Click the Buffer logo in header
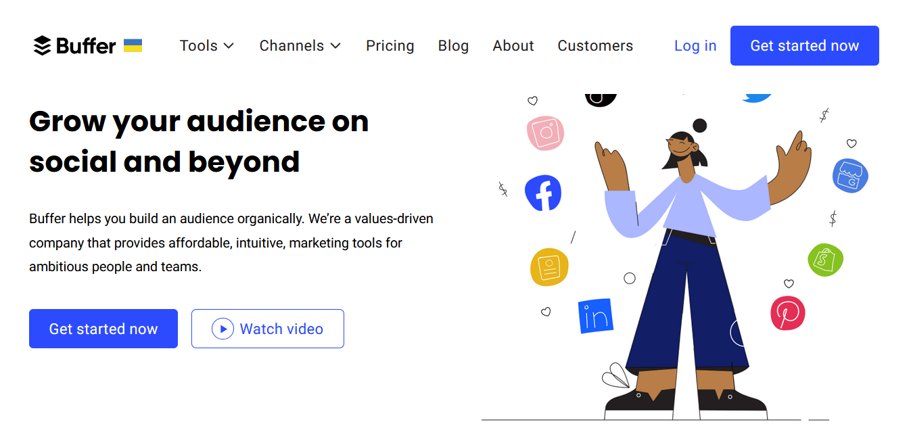 (74, 46)
